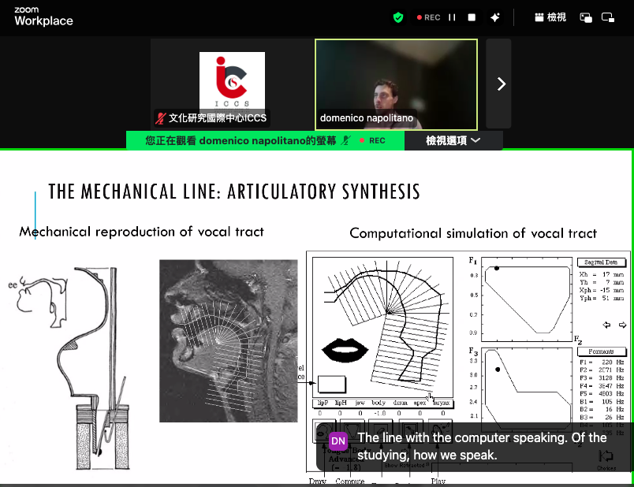Screen dimensions: 634x487
Task: Click the MRI head scan image
Action: coord(229,341)
